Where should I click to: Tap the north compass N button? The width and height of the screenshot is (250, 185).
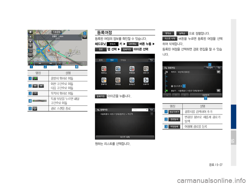[30, 37]
